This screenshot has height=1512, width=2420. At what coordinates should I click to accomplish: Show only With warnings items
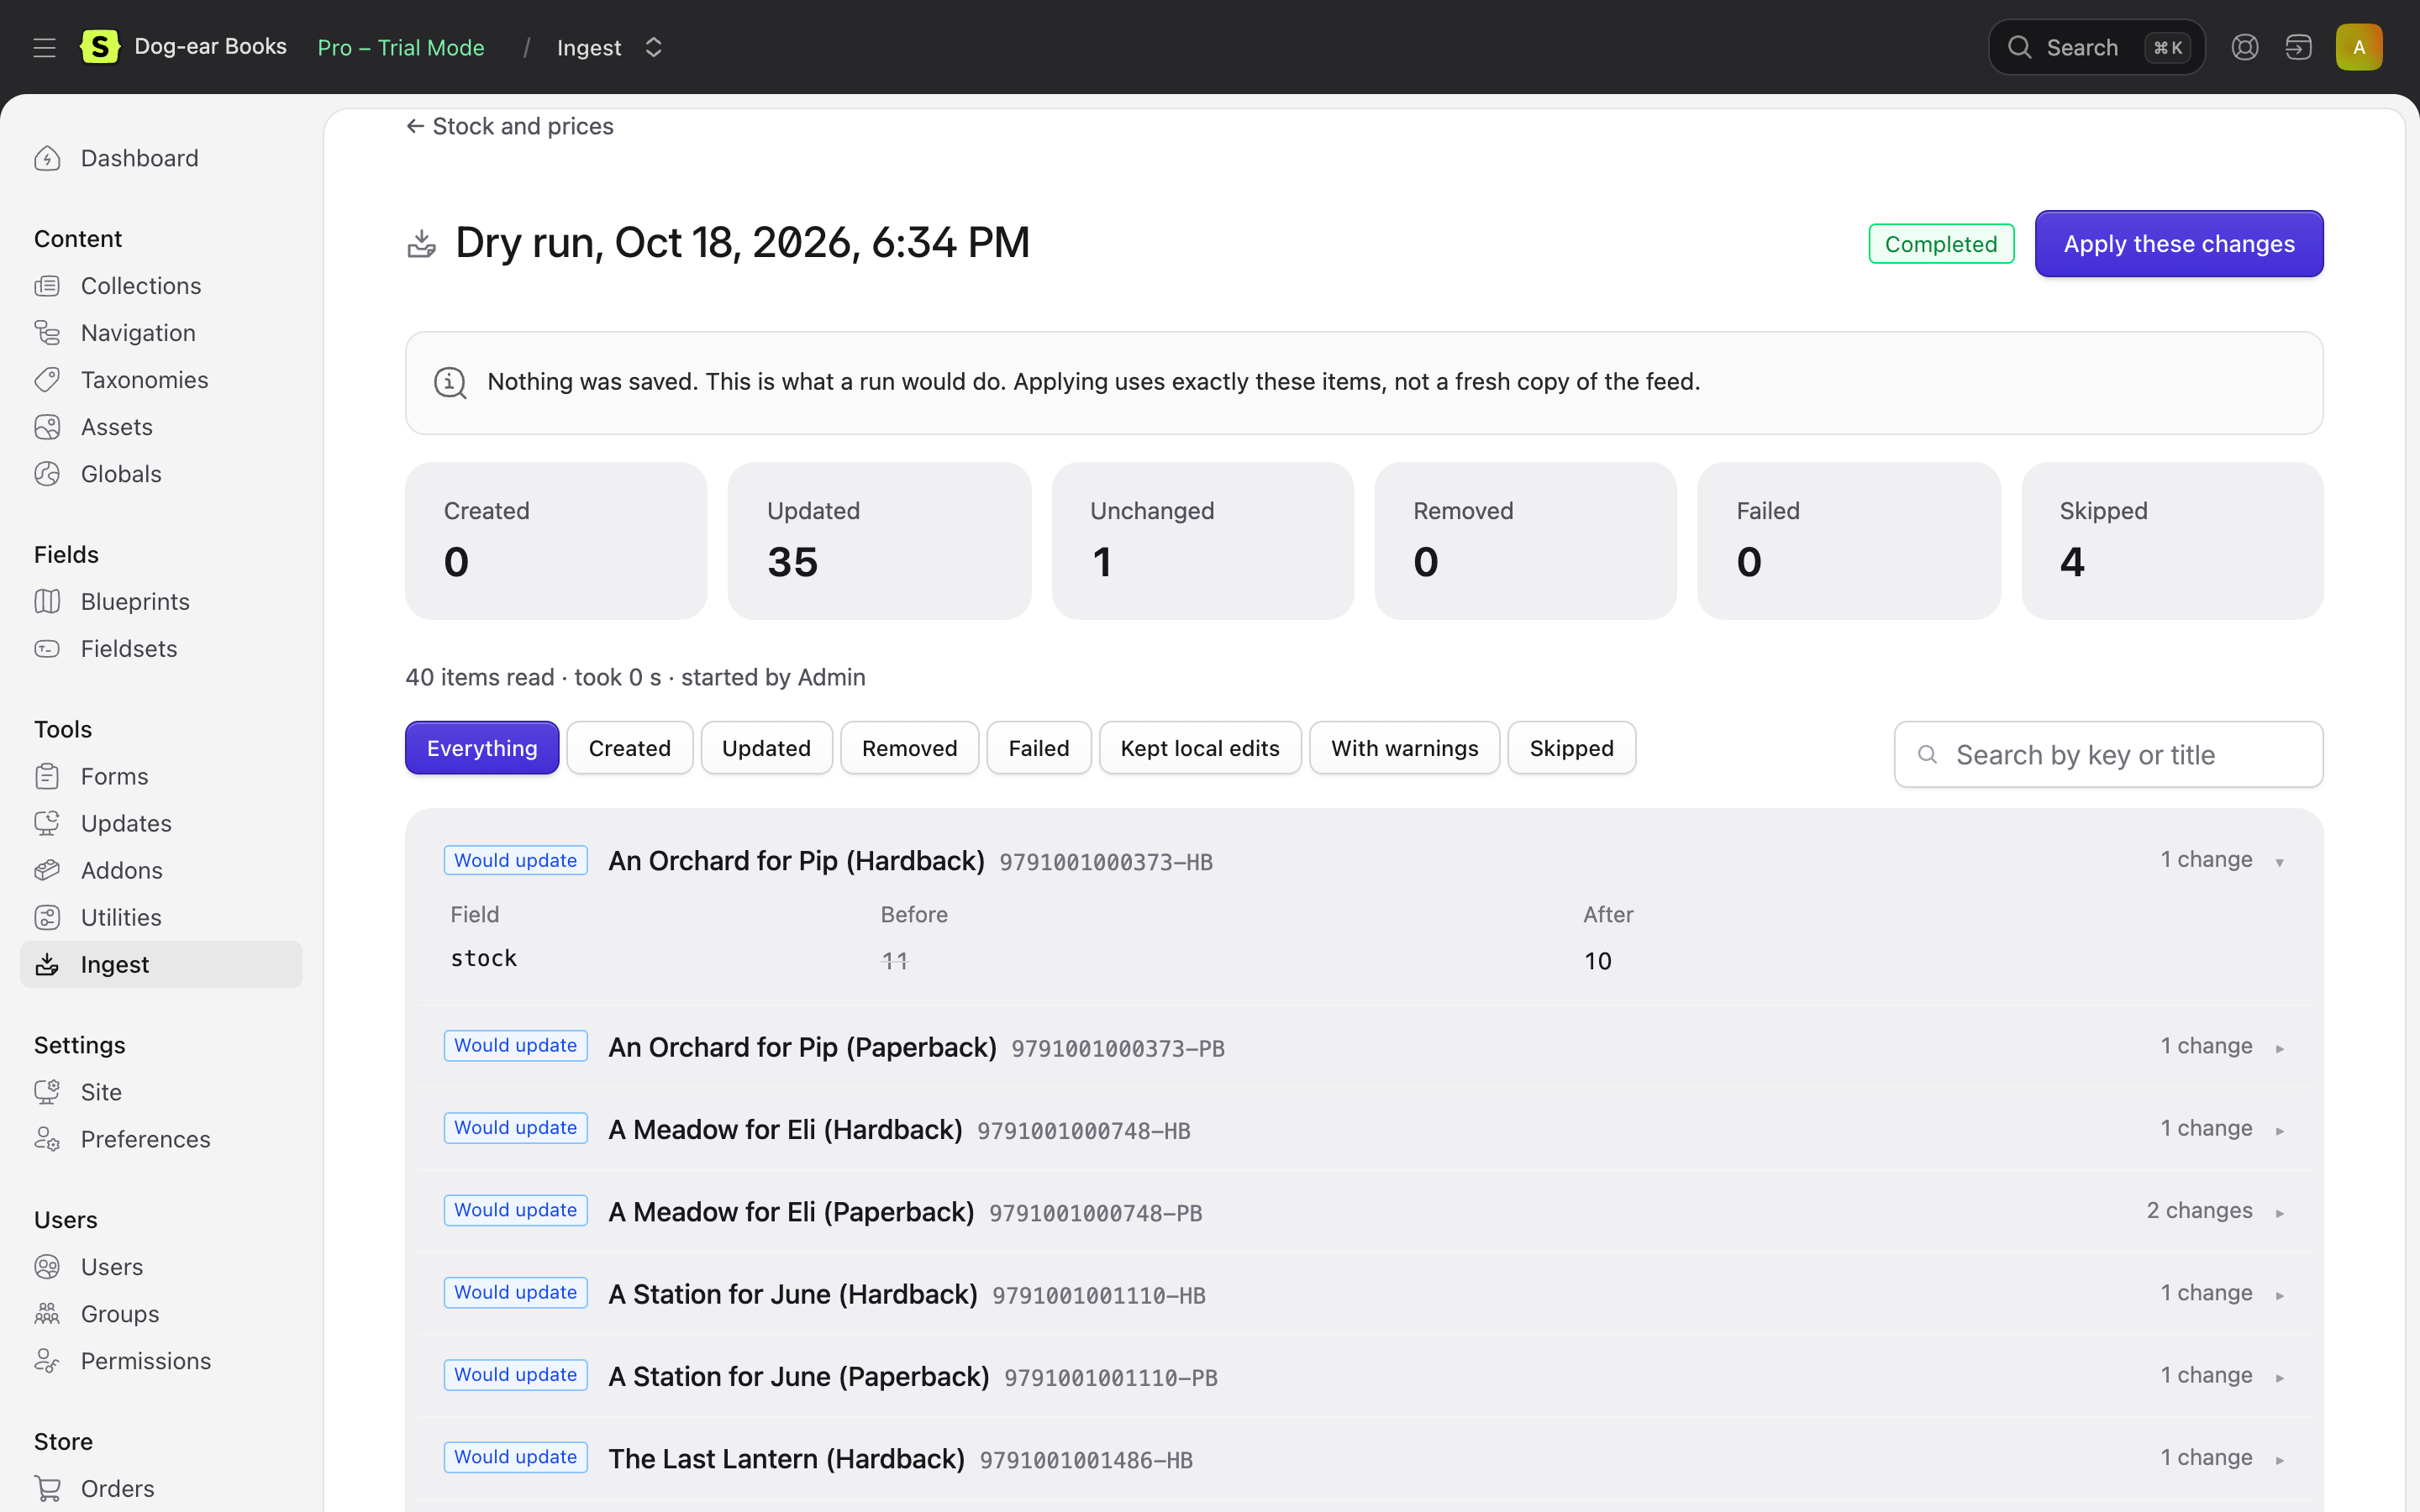click(1404, 748)
